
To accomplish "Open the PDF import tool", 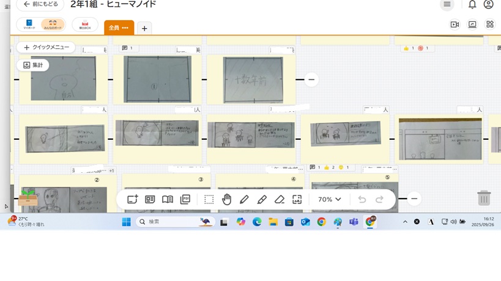I will click(x=185, y=200).
